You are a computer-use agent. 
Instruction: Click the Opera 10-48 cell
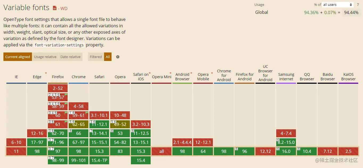120,115
